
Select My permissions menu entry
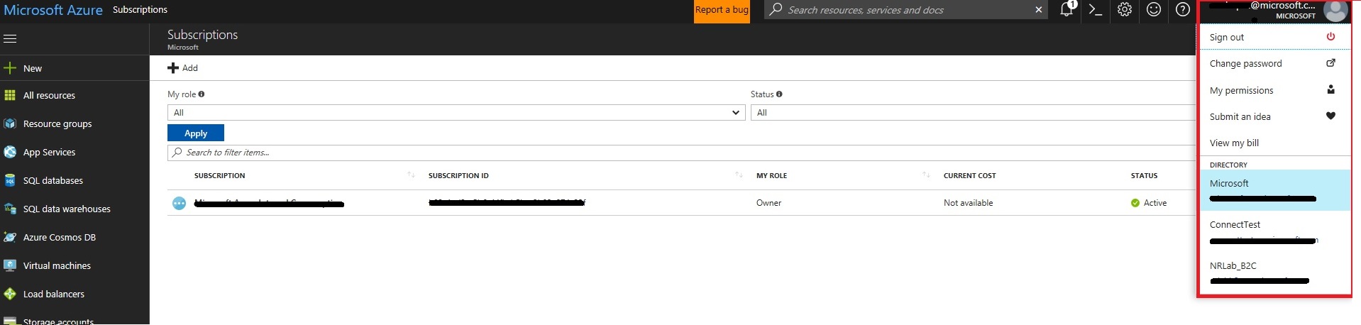point(1274,90)
